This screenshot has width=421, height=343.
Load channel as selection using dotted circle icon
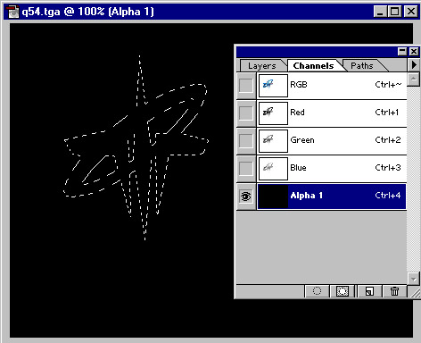coord(318,291)
